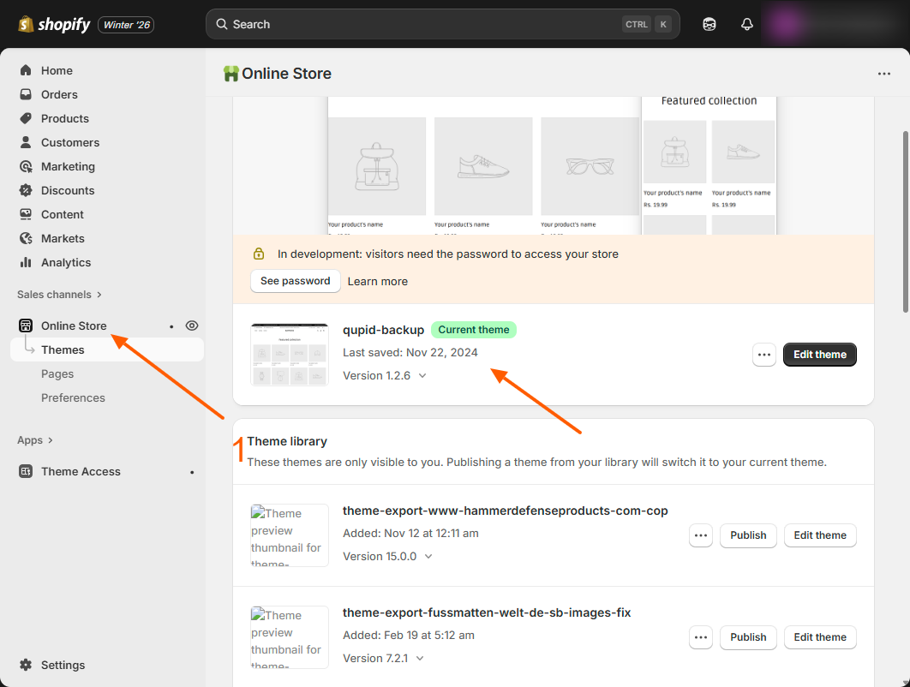The height and width of the screenshot is (687, 910).
Task: Click the page vertical scrollbar
Action: coord(905,222)
